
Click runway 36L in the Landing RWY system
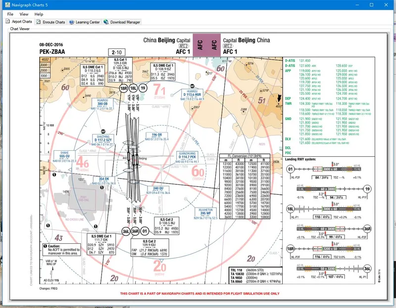pos(367,268)
